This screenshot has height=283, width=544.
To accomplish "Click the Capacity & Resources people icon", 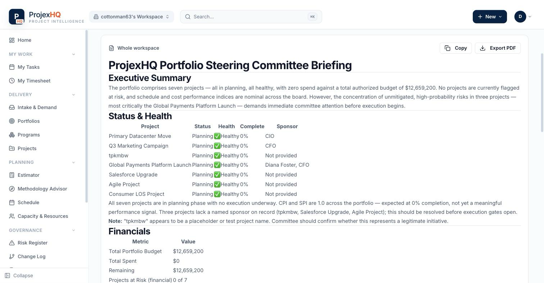I will coord(12,216).
